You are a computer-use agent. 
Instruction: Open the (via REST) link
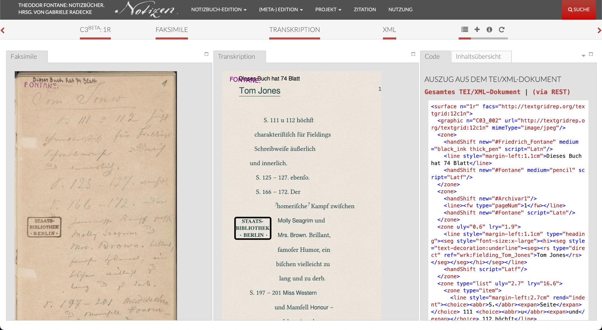(551, 92)
